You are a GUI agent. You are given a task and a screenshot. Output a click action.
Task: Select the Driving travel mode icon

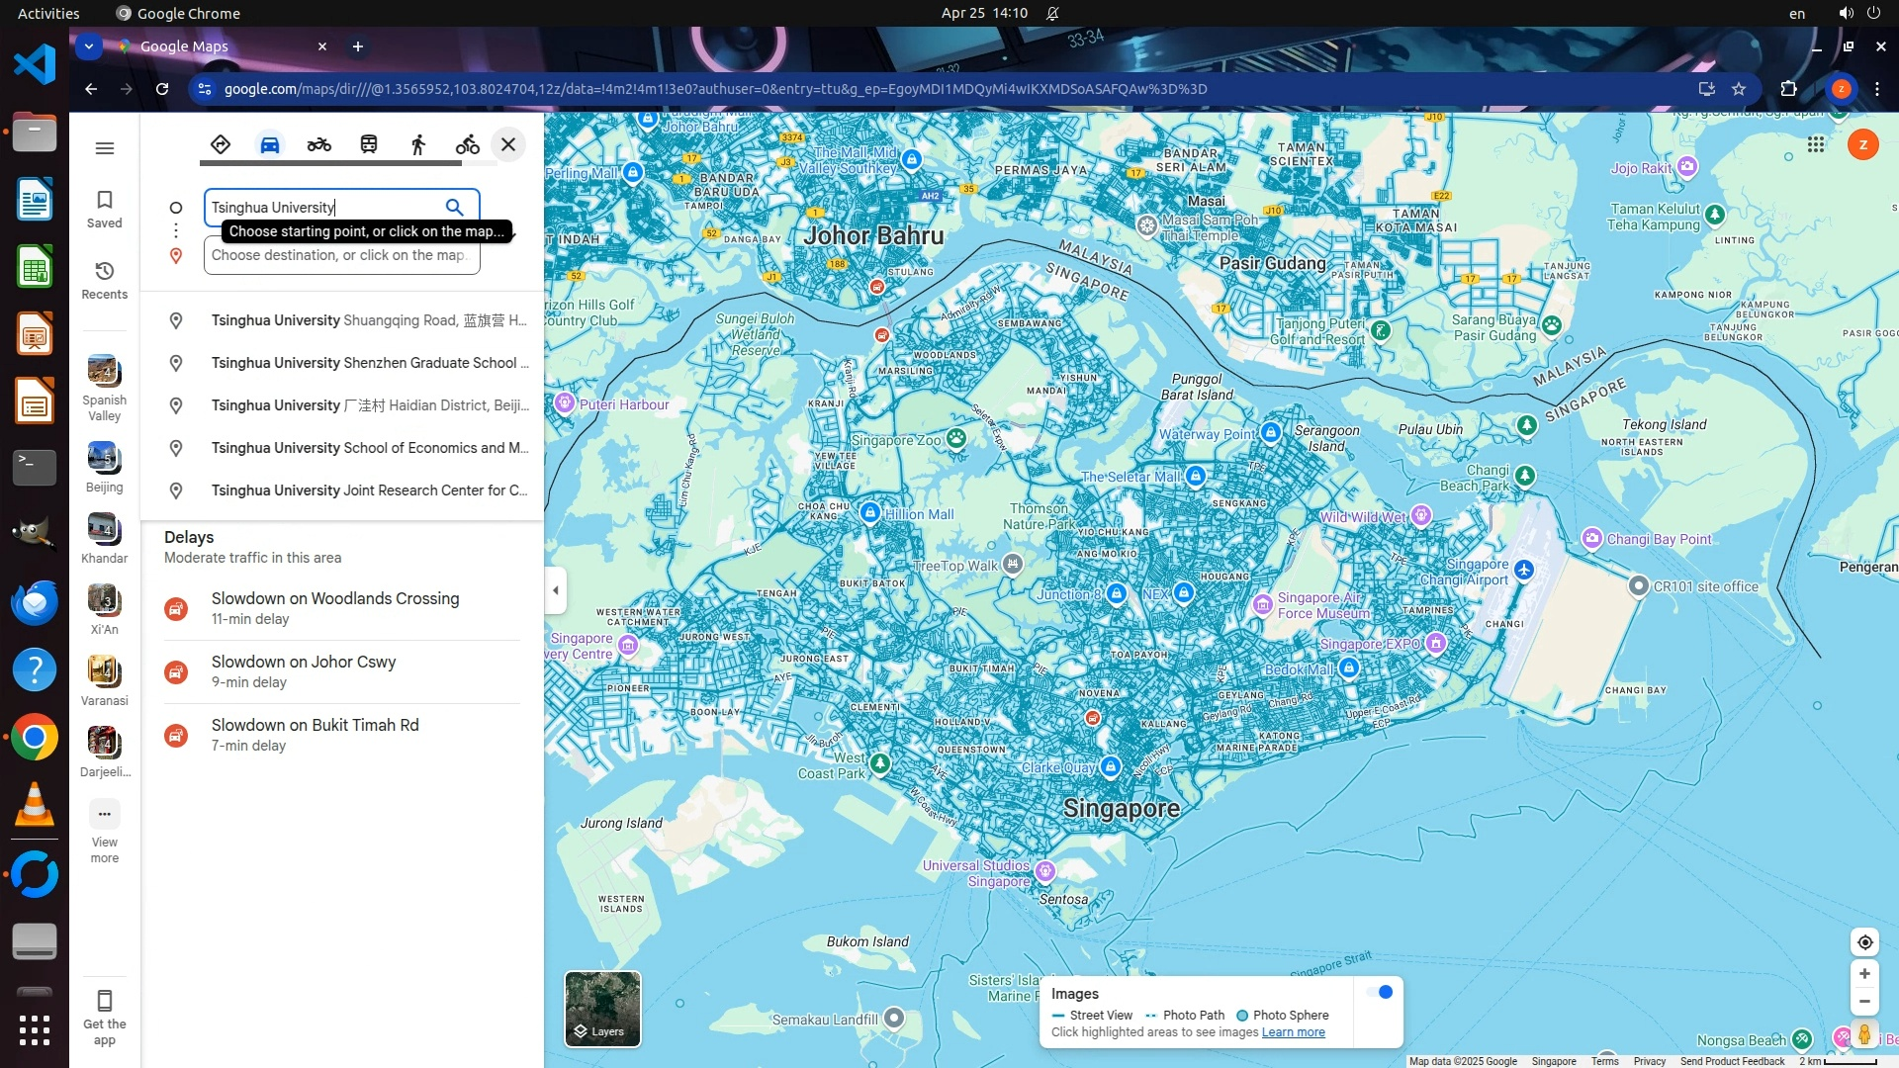coord(270,145)
